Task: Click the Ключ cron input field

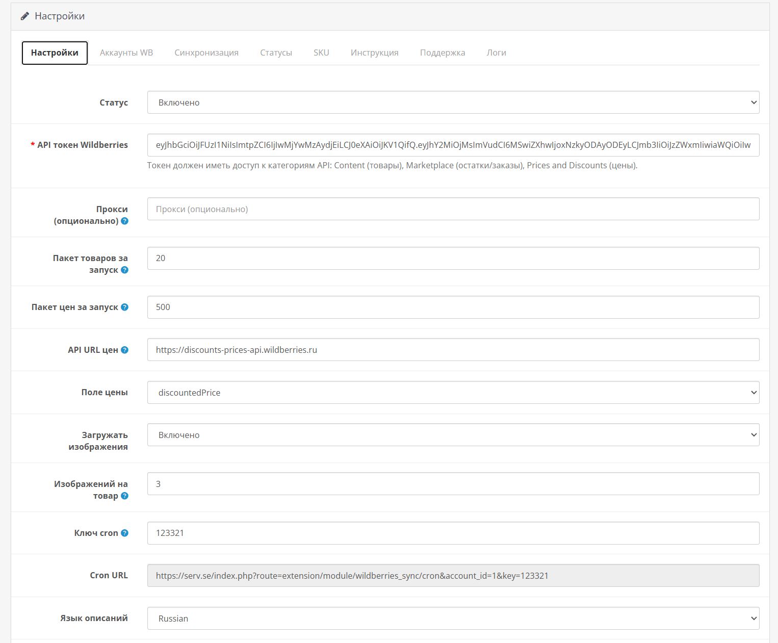Action: click(453, 533)
